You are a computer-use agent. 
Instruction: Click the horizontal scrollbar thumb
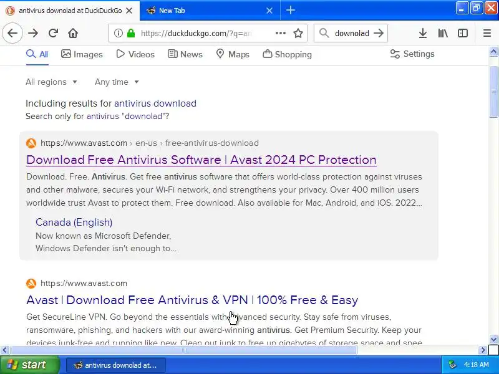click(x=183, y=350)
